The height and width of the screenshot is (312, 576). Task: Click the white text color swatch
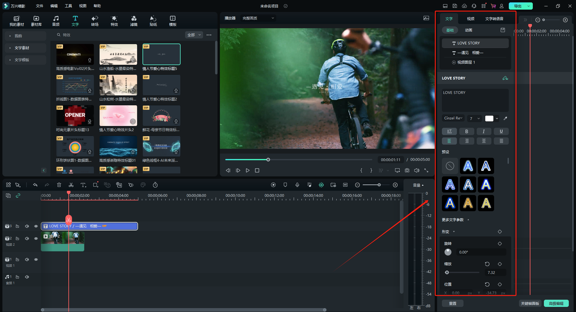pos(489,118)
